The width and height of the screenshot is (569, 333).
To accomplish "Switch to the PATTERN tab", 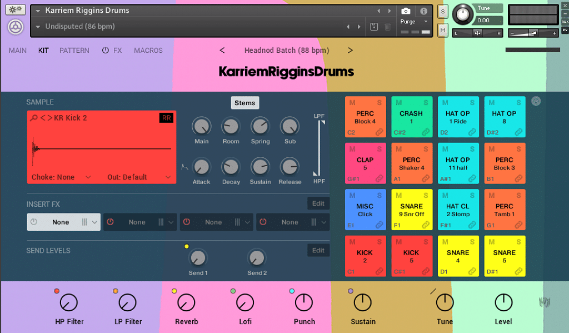I will 74,51.
